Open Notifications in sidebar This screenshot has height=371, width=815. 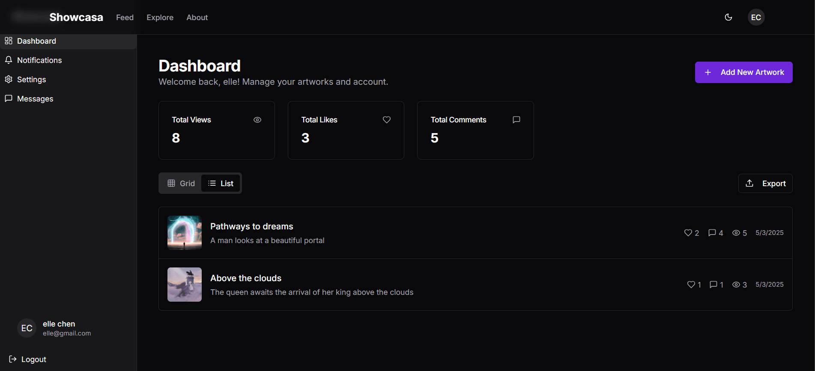coord(69,60)
